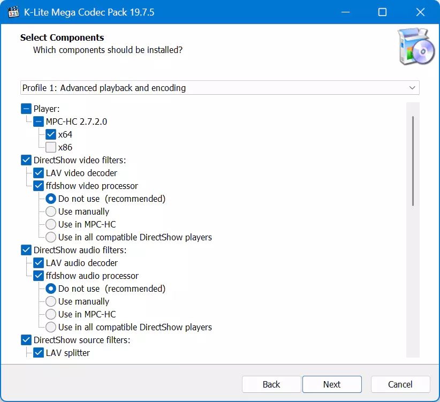This screenshot has width=440, height=402.
Task: Click the K-Lite installer title bar icon
Action: pos(13,12)
